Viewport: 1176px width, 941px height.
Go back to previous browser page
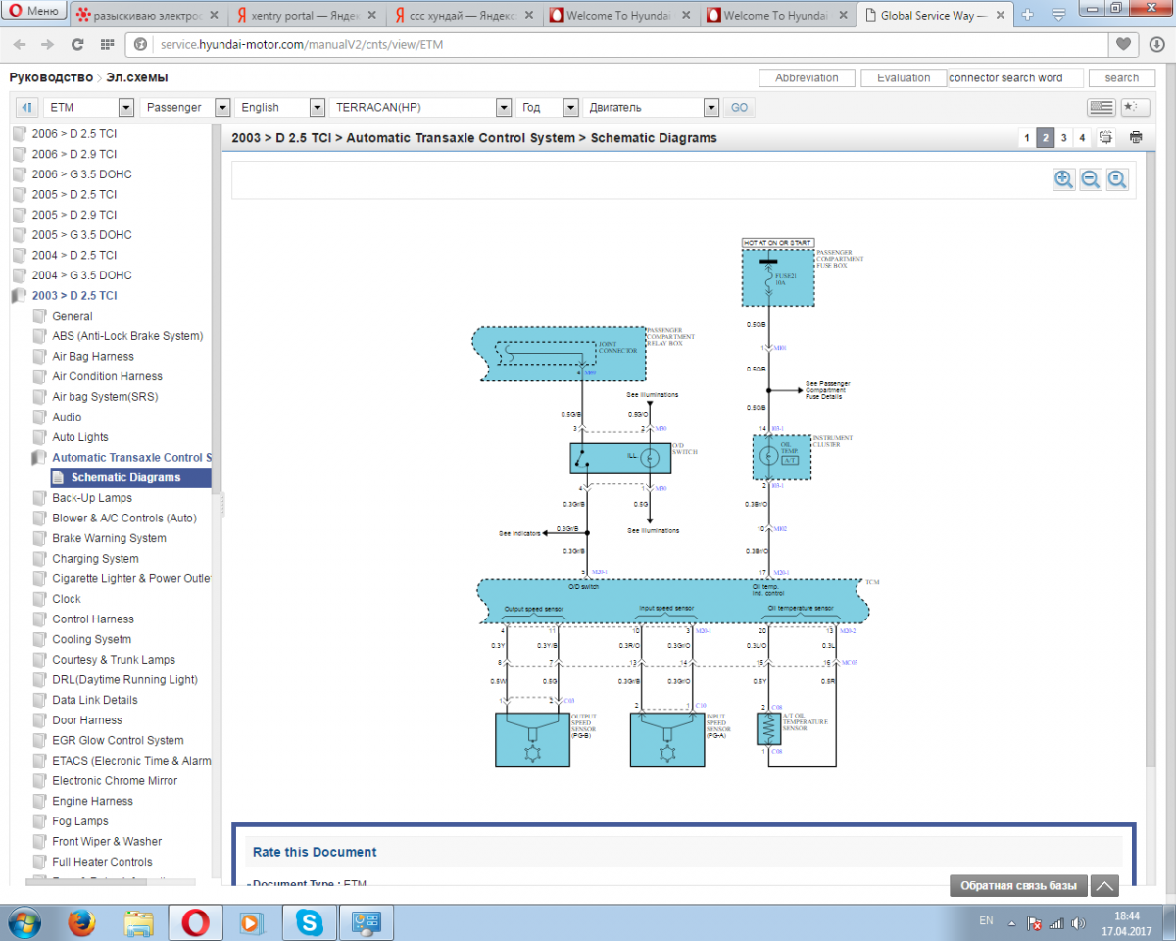click(x=21, y=44)
